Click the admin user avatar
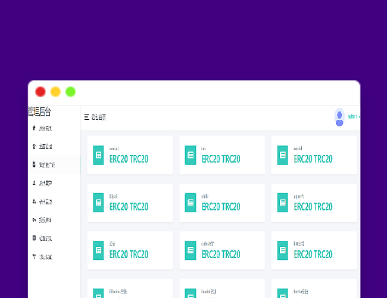The height and width of the screenshot is (298, 387). [339, 117]
